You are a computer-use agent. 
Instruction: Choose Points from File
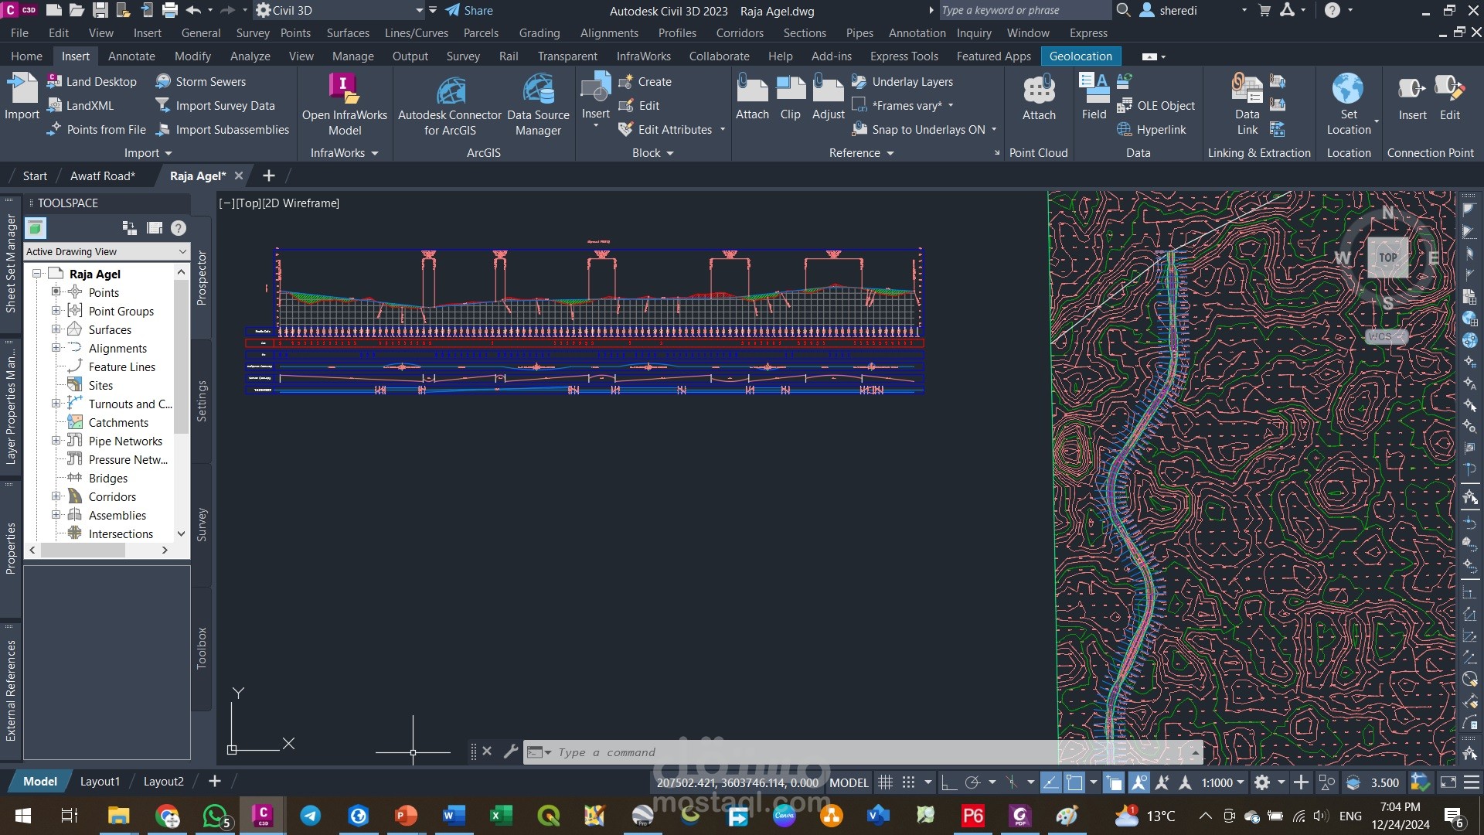coord(97,129)
